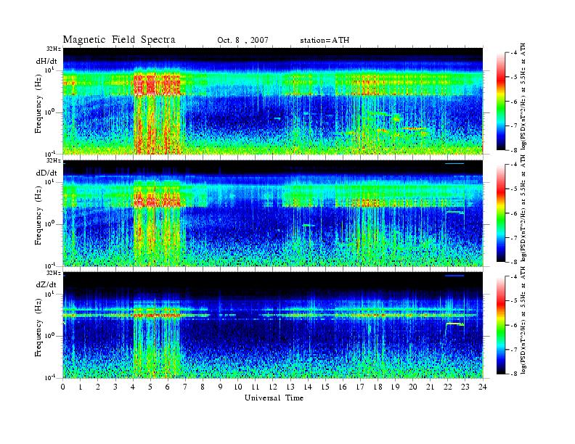Click the -4 value on dH/dt color scale

tap(515, 53)
